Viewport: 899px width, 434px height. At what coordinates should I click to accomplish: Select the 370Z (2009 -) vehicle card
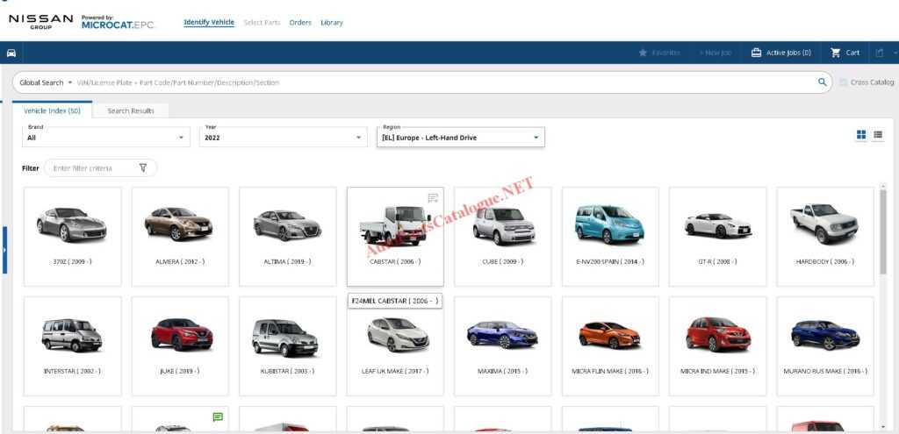[x=72, y=237]
